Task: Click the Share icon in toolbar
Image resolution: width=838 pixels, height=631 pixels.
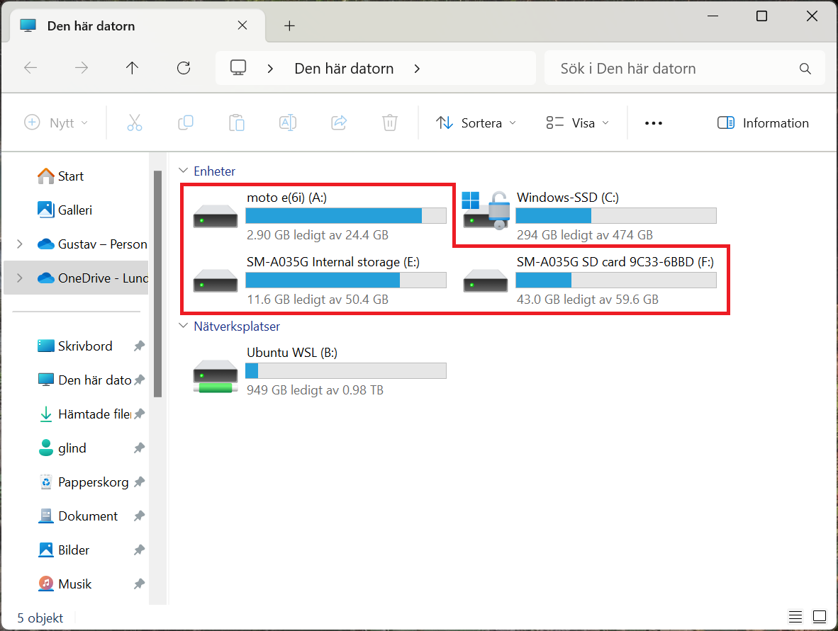Action: point(339,123)
